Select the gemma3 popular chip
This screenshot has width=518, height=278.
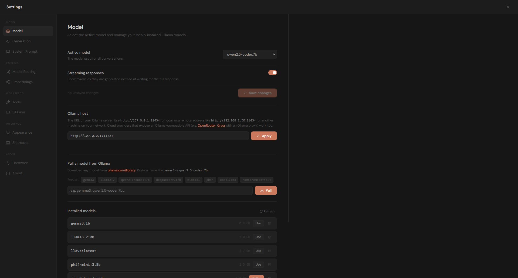[89, 180]
